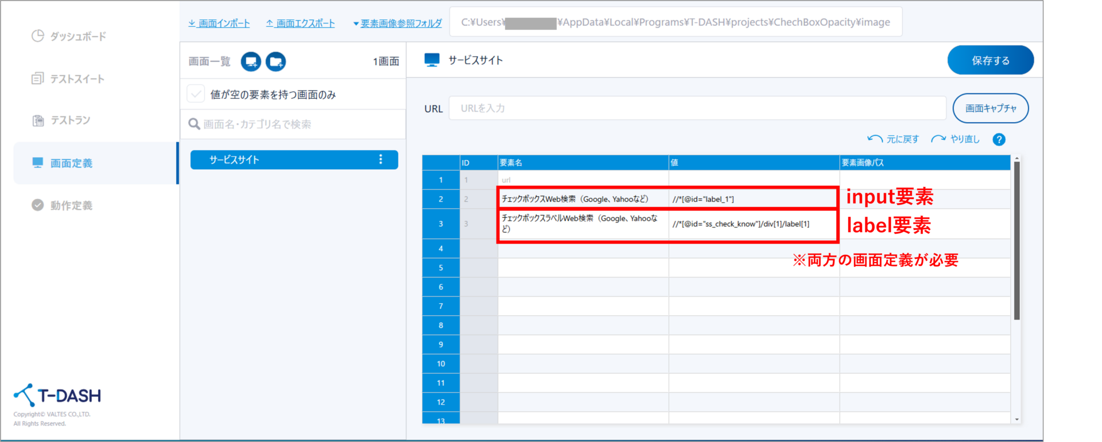
Task: Click the add screen icon
Action: [251, 61]
